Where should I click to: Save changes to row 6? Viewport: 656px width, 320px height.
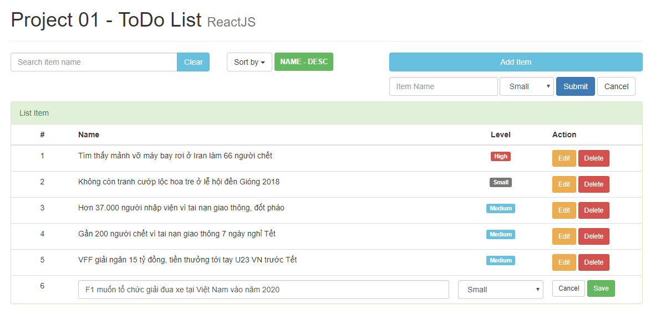(x=601, y=288)
